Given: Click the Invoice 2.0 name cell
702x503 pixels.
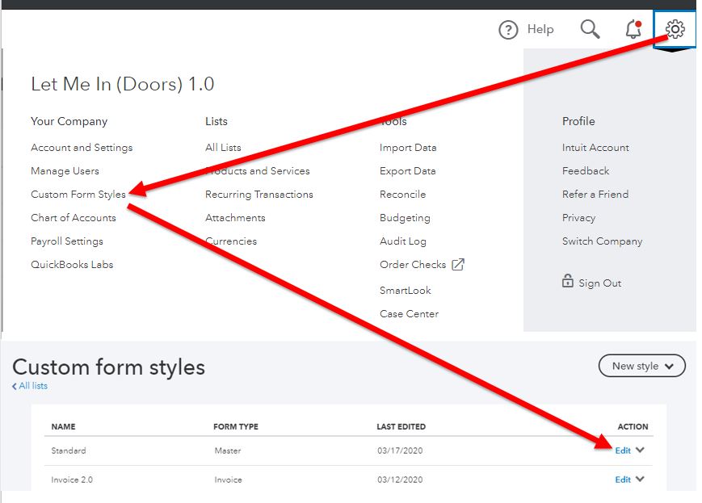Looking at the screenshot, I should [x=72, y=480].
